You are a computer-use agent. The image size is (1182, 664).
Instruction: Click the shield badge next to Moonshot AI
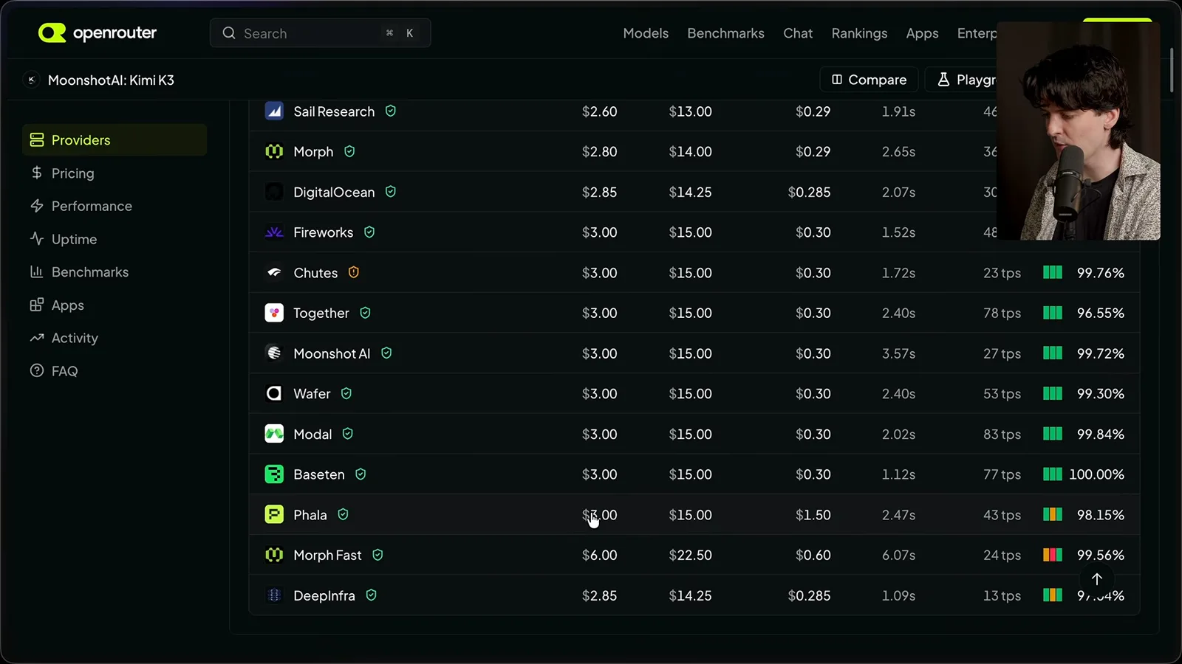(386, 353)
